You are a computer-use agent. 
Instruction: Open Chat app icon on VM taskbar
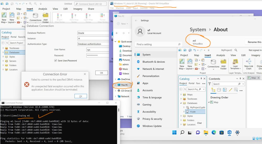click(198, 132)
